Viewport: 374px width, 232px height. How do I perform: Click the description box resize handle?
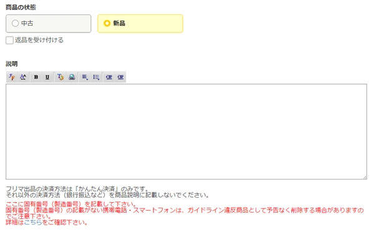click(365, 177)
